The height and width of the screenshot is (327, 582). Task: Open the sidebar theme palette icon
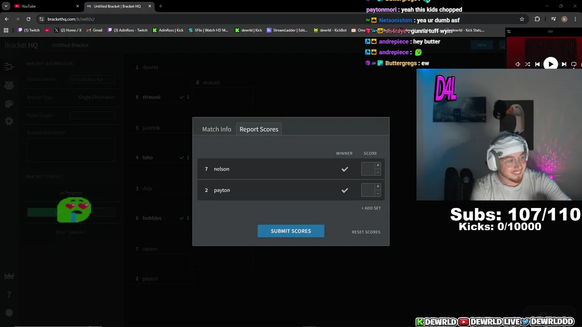tap(9, 104)
